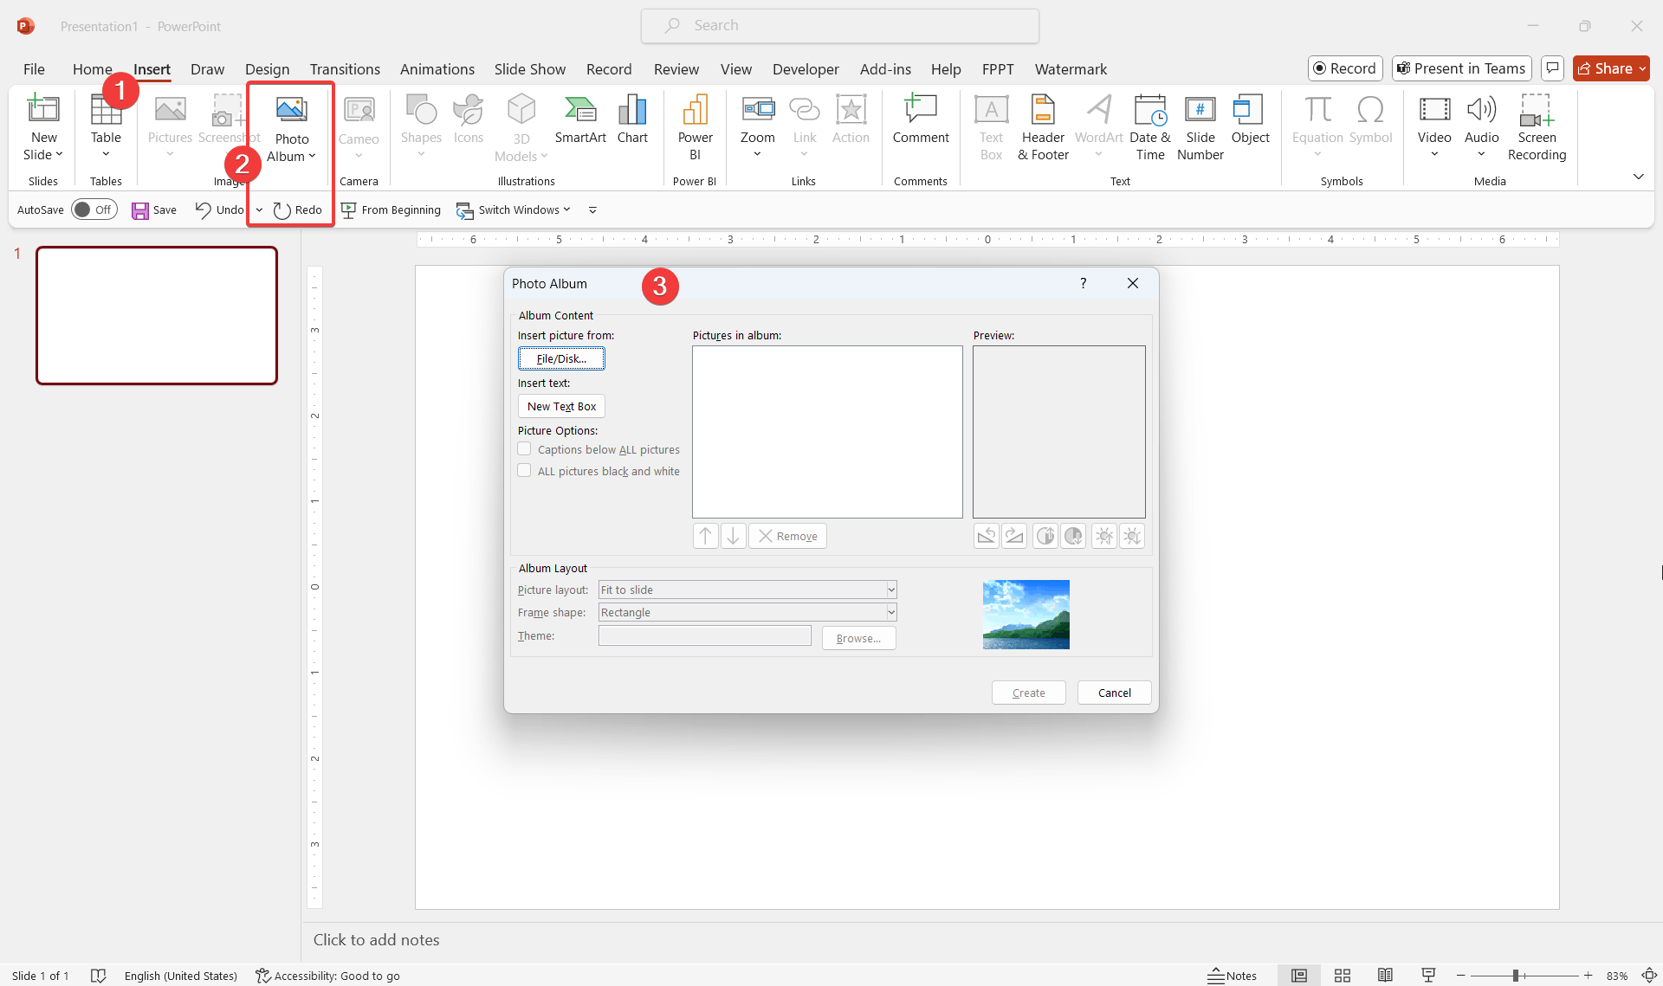Toggle Captions below ALL pictures checkbox
Image resolution: width=1663 pixels, height=986 pixels.
(525, 448)
